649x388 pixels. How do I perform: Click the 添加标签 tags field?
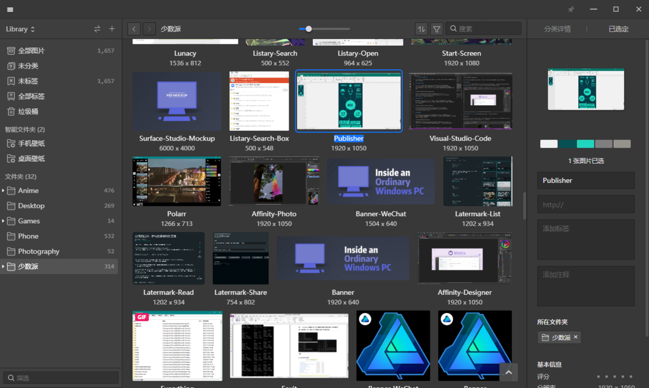click(x=586, y=239)
